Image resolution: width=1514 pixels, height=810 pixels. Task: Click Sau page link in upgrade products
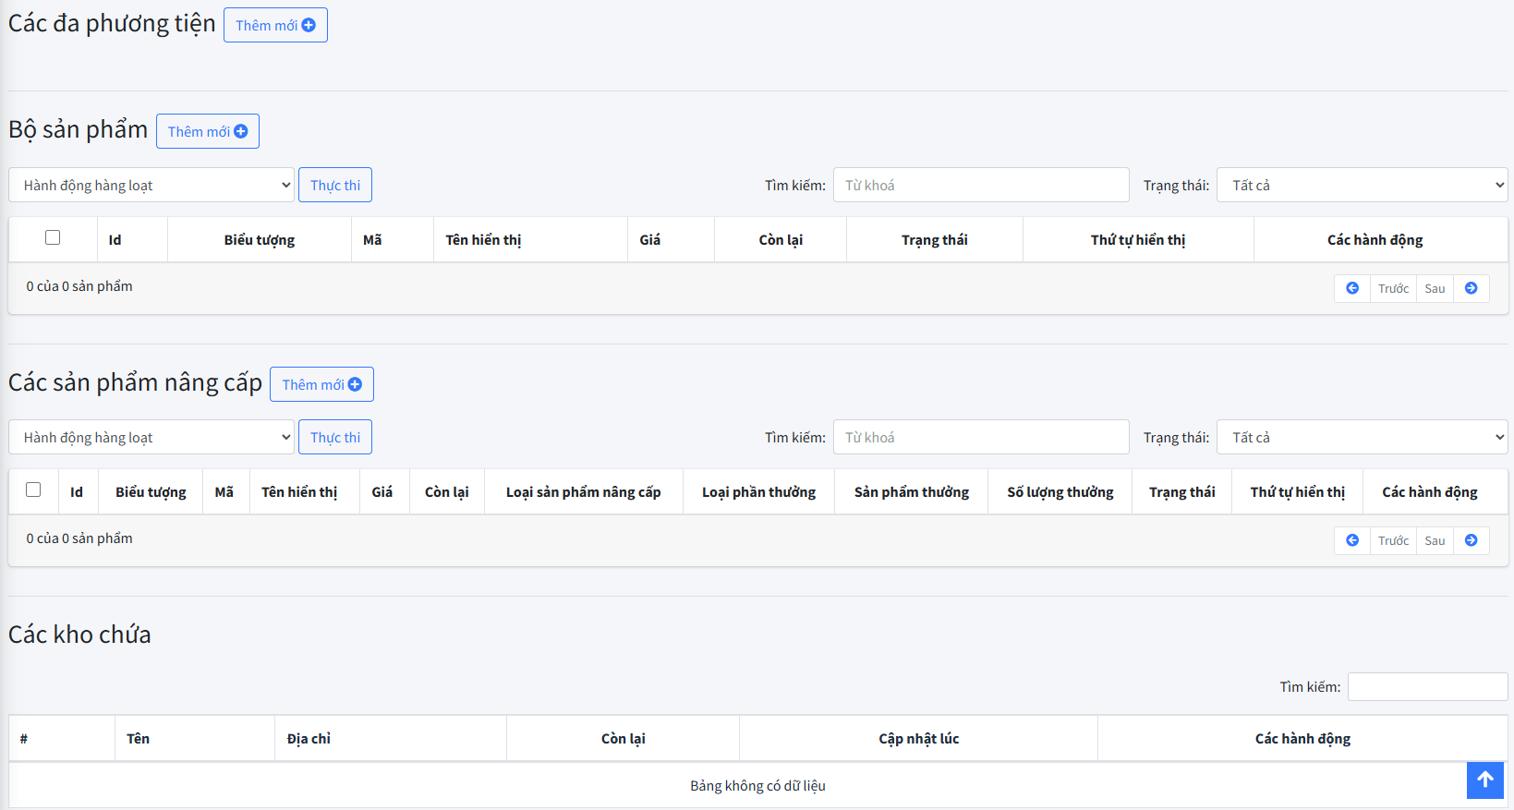tap(1434, 540)
